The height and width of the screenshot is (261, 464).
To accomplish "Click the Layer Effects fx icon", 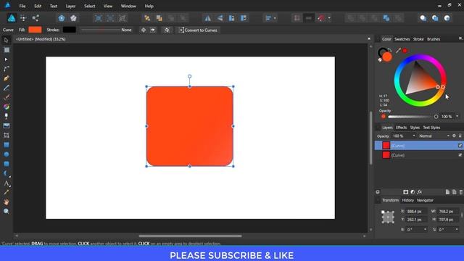I will (x=420, y=192).
